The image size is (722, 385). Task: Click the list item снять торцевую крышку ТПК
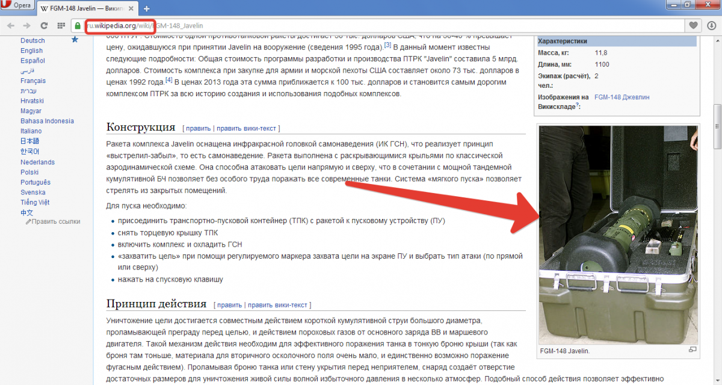click(x=168, y=233)
